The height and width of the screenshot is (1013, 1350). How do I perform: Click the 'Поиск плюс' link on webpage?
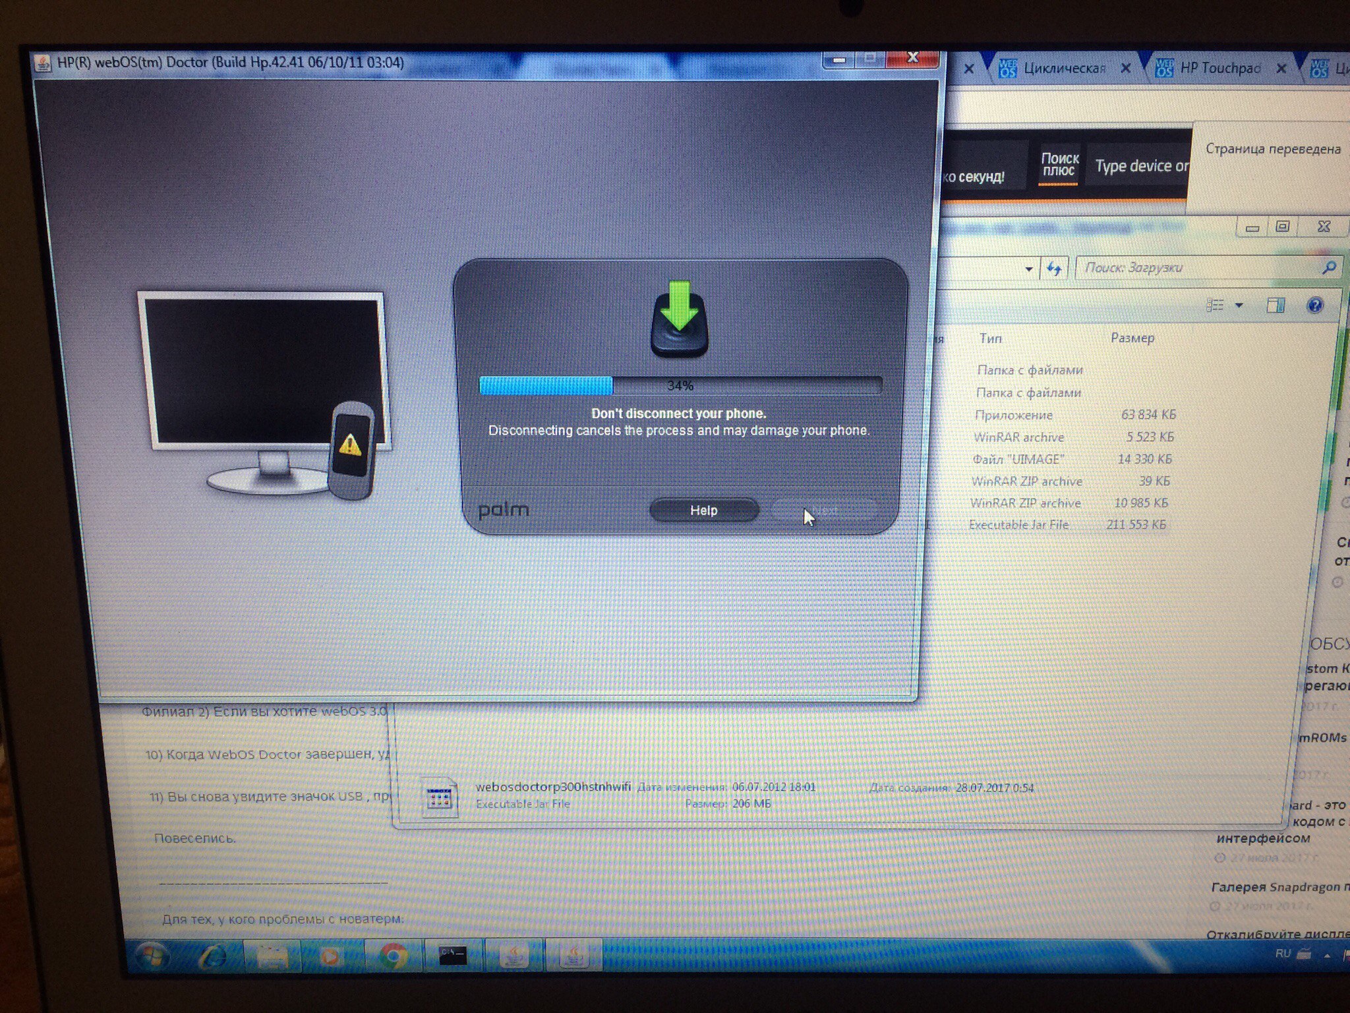pyautogui.click(x=1059, y=165)
